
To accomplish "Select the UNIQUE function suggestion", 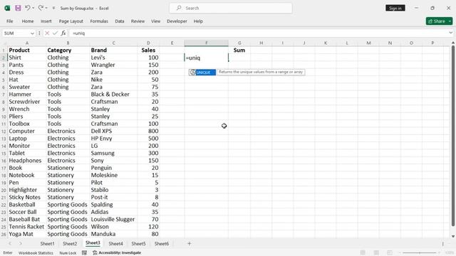I will click(x=202, y=73).
